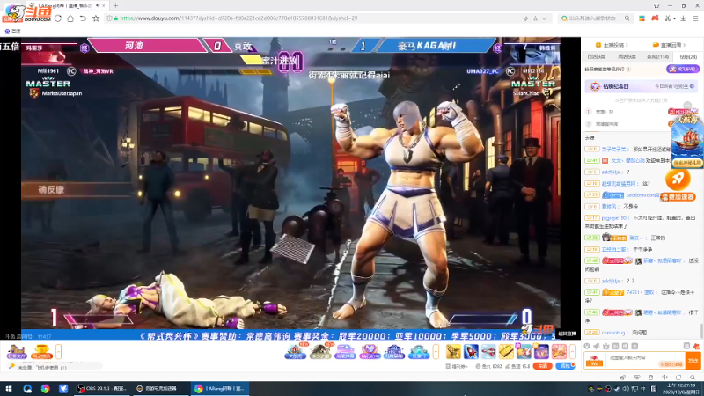Expand the arrow at end of gift row
The width and height of the screenshot is (704, 396).
[x=572, y=351]
